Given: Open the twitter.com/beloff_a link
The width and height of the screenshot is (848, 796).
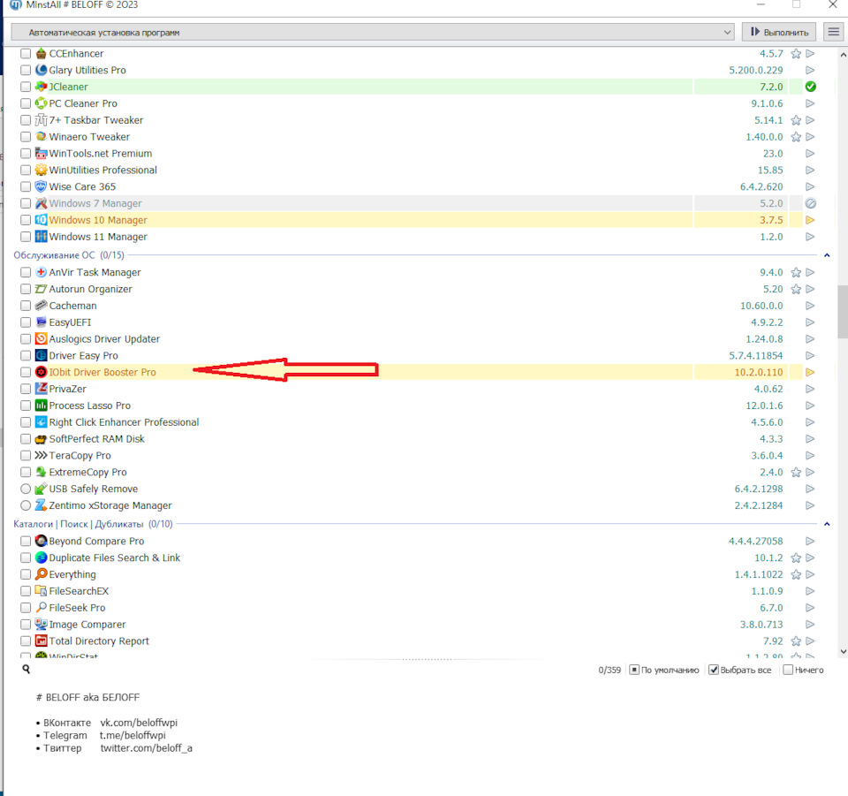Looking at the screenshot, I should coord(146,748).
